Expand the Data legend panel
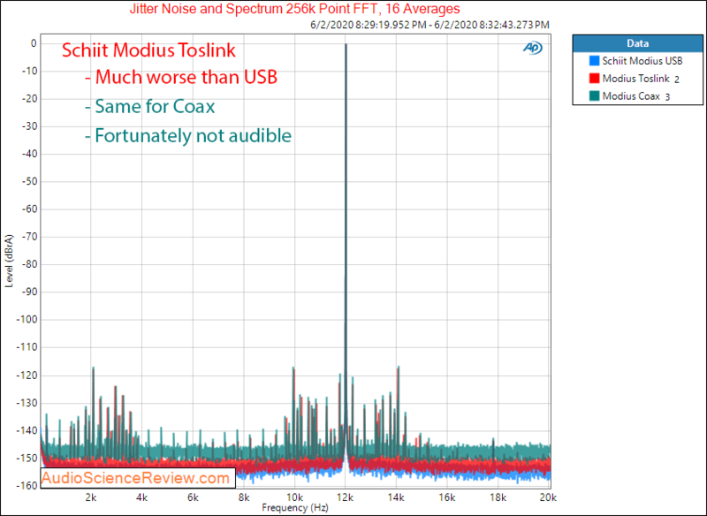 tap(637, 42)
